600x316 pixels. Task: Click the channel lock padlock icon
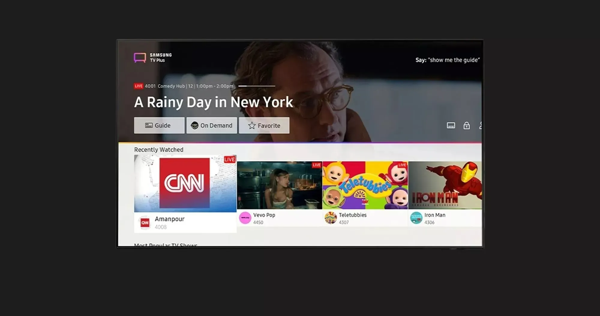[466, 126]
